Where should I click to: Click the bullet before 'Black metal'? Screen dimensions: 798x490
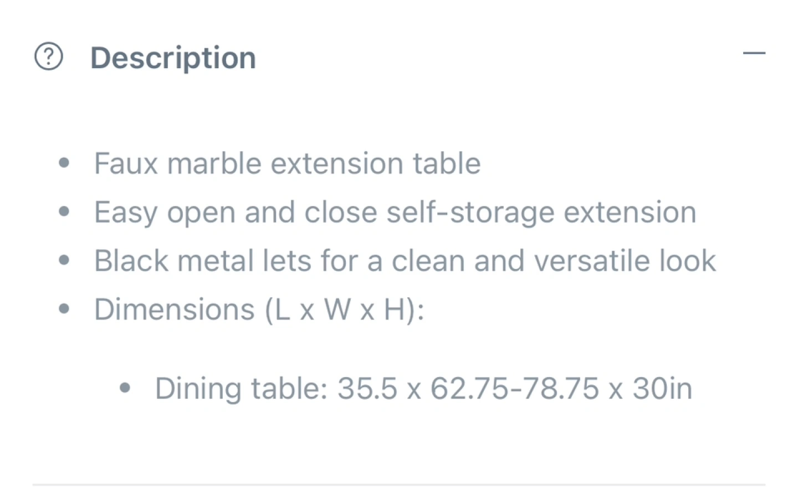tap(64, 260)
